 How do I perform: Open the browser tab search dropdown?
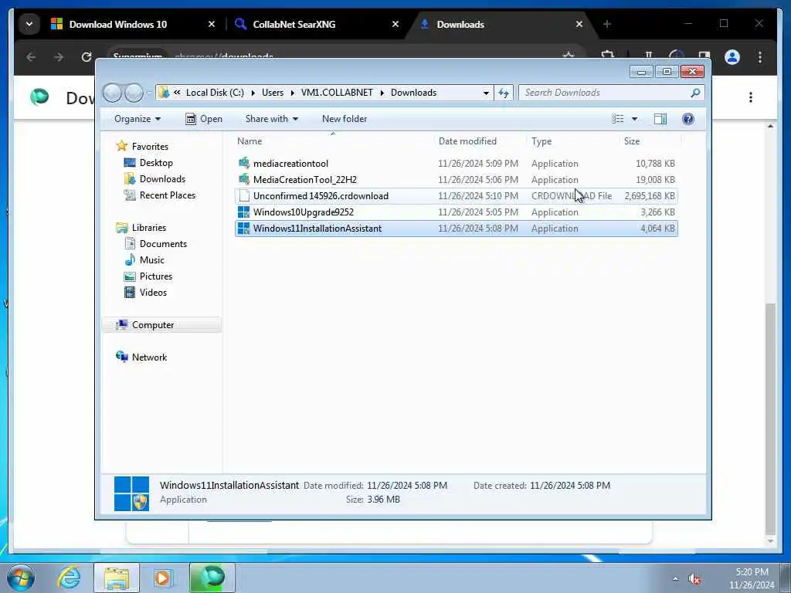click(29, 24)
